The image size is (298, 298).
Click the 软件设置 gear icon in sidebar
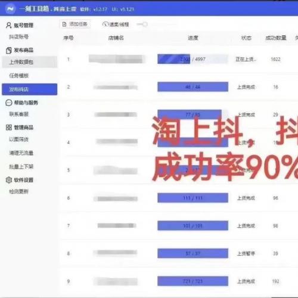click(x=8, y=180)
